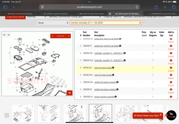This screenshot has height=124, width=179.
Task: Click the carousel previous arrow button
Action: (x=7, y=115)
